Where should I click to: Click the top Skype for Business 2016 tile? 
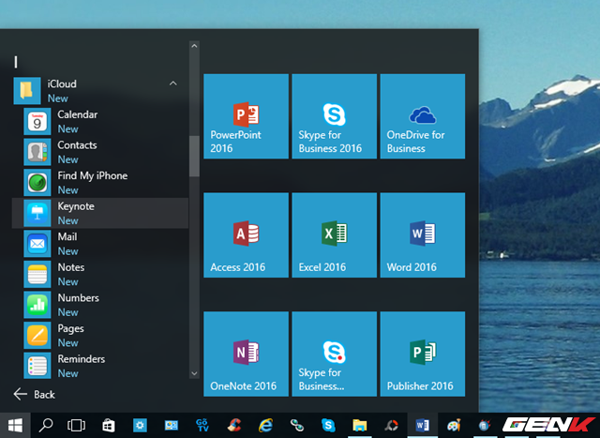pos(334,116)
